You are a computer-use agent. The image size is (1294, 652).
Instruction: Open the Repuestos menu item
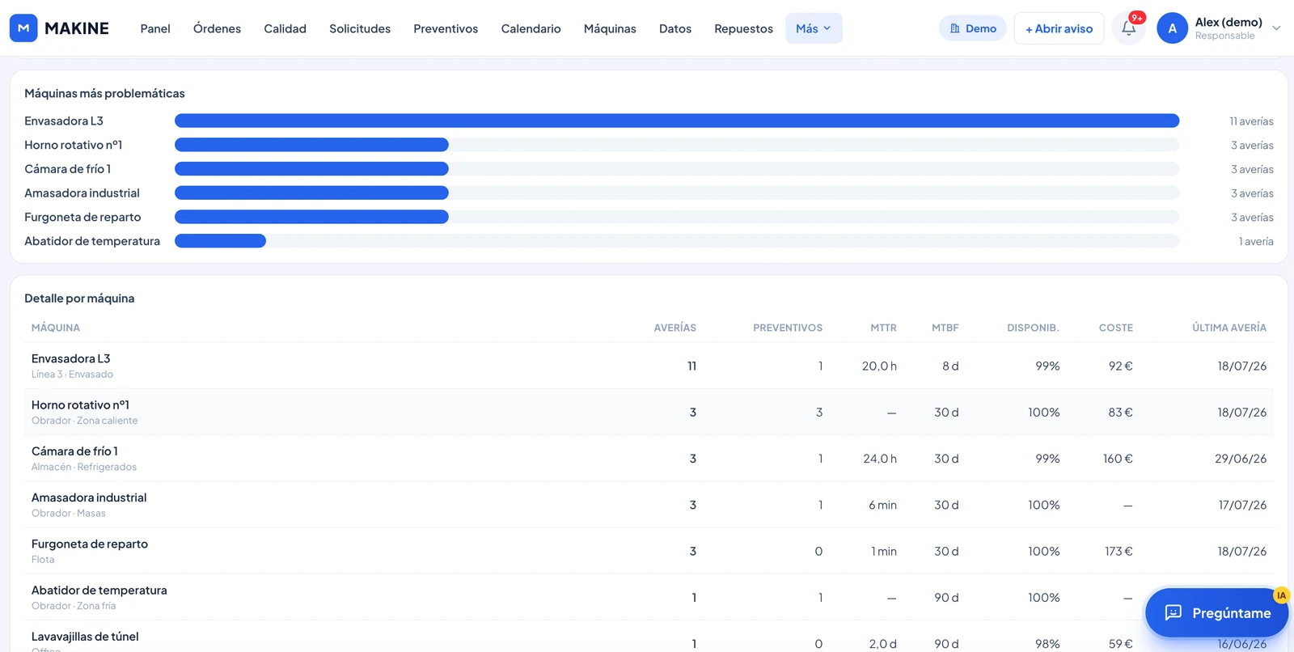tap(743, 28)
